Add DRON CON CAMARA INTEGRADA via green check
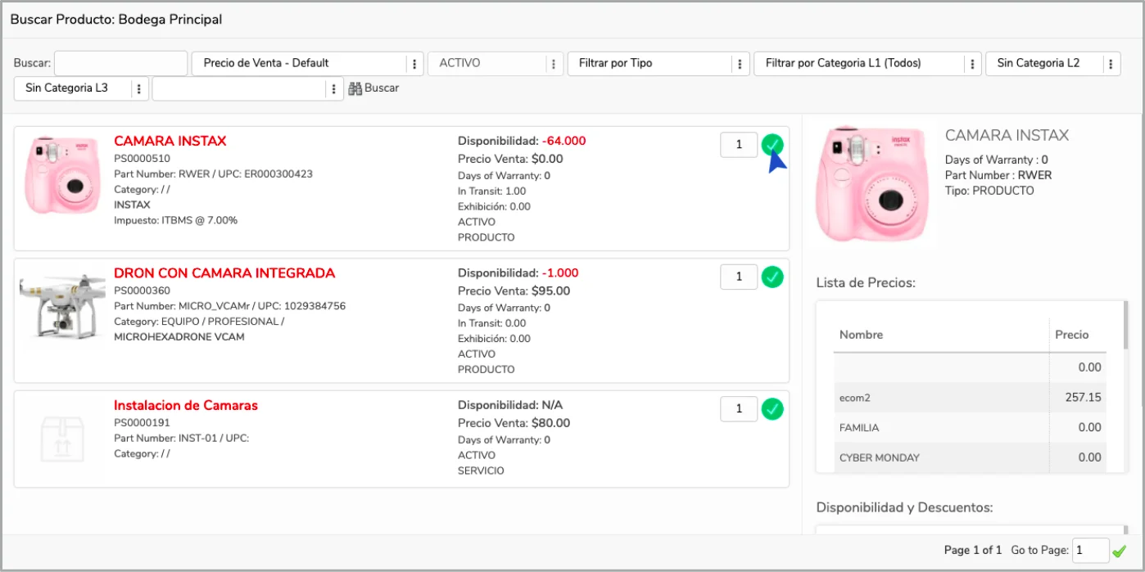The height and width of the screenshot is (572, 1145). [x=772, y=277]
